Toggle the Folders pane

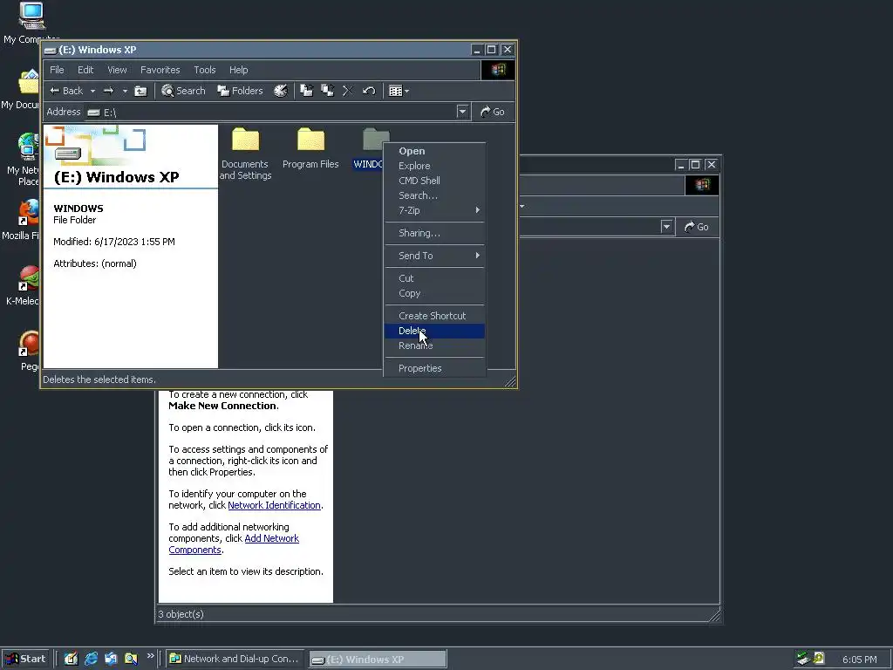[x=240, y=91]
